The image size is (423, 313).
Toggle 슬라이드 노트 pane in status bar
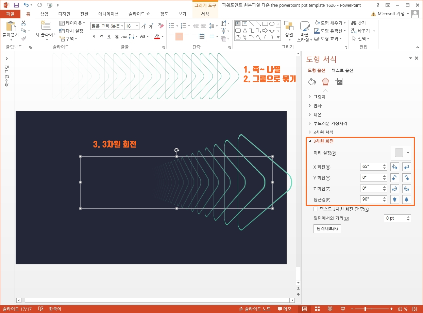pos(255,309)
